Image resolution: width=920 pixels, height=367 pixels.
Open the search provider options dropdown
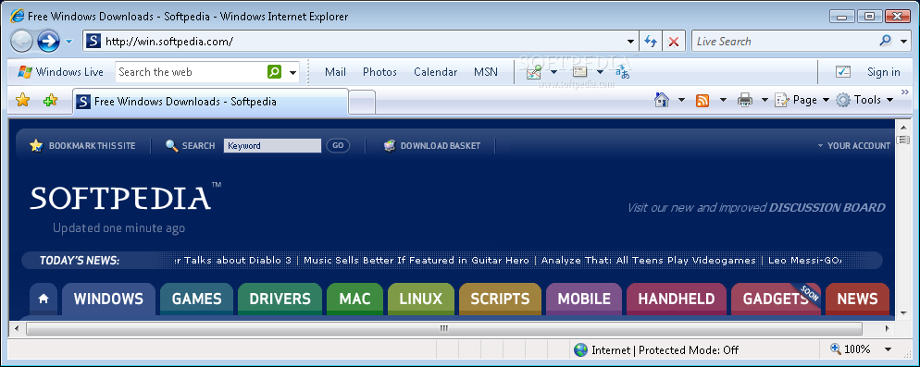[x=903, y=42]
